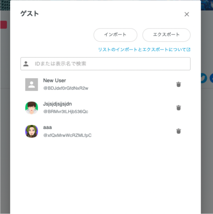The width and height of the screenshot is (213, 214).
Task: Close the ゲスト dialog
Action: (x=187, y=14)
